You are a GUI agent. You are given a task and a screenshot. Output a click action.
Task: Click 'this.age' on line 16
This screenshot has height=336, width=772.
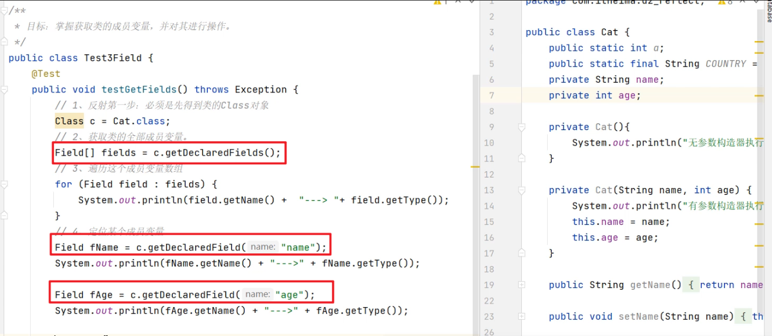coord(595,237)
